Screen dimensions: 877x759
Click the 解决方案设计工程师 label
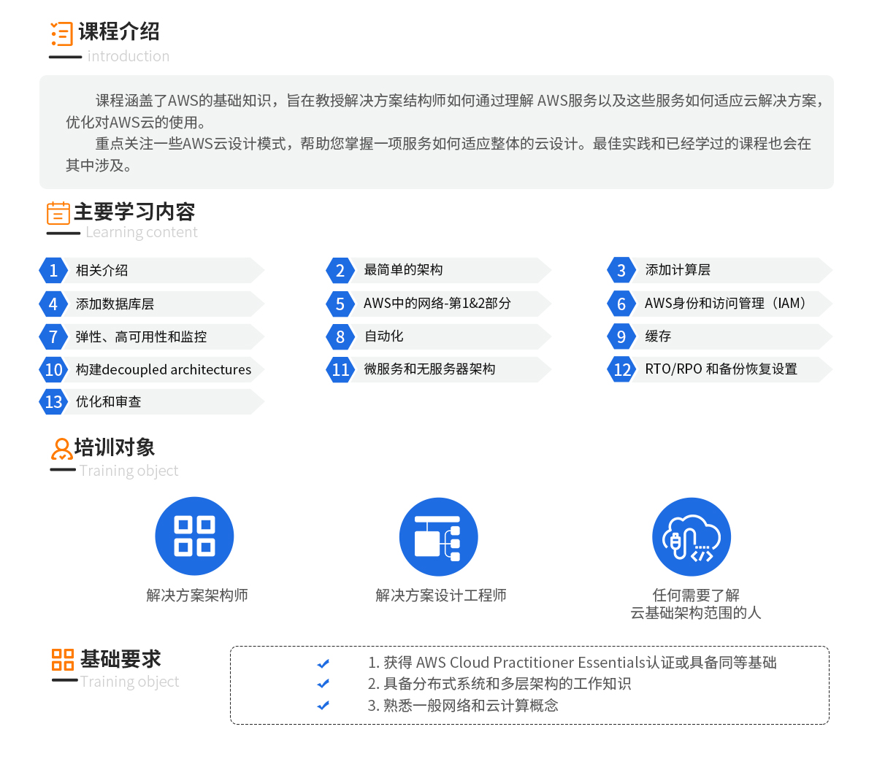441,596
